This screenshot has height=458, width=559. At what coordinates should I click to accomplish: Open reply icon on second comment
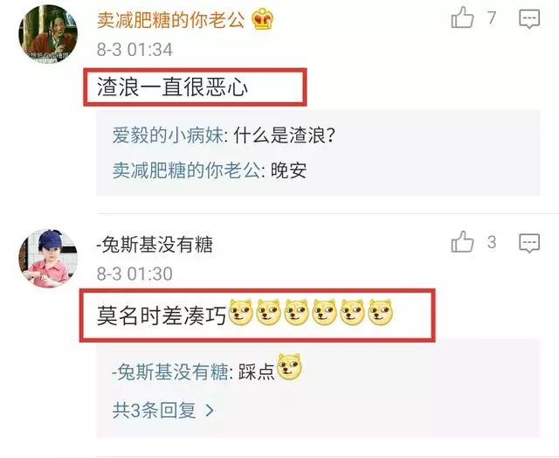pos(529,243)
